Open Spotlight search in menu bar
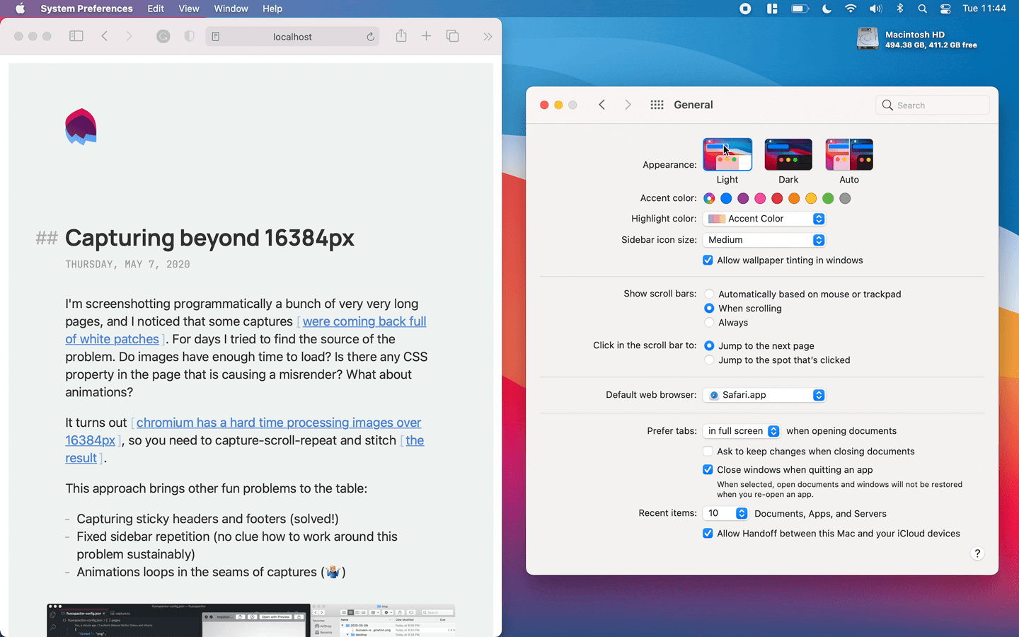1019x637 pixels. 922,8
